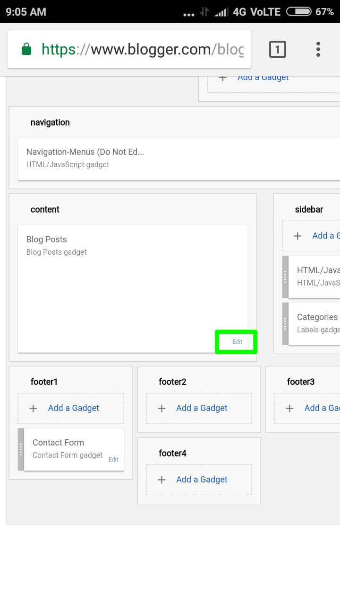Click Add a Gadget in footer4
Viewport: 340px width, 606px height.
(202, 480)
